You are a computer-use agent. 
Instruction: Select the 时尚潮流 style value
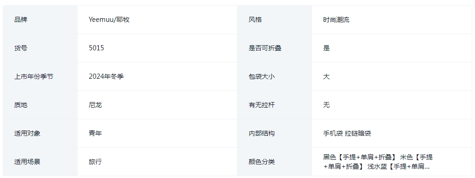tap(336, 20)
